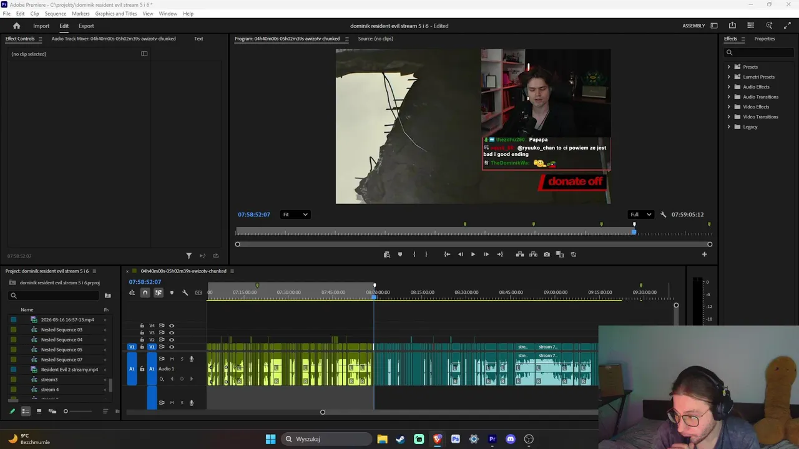This screenshot has height=449, width=799.
Task: Click the Edit workspace button
Action: (64, 26)
